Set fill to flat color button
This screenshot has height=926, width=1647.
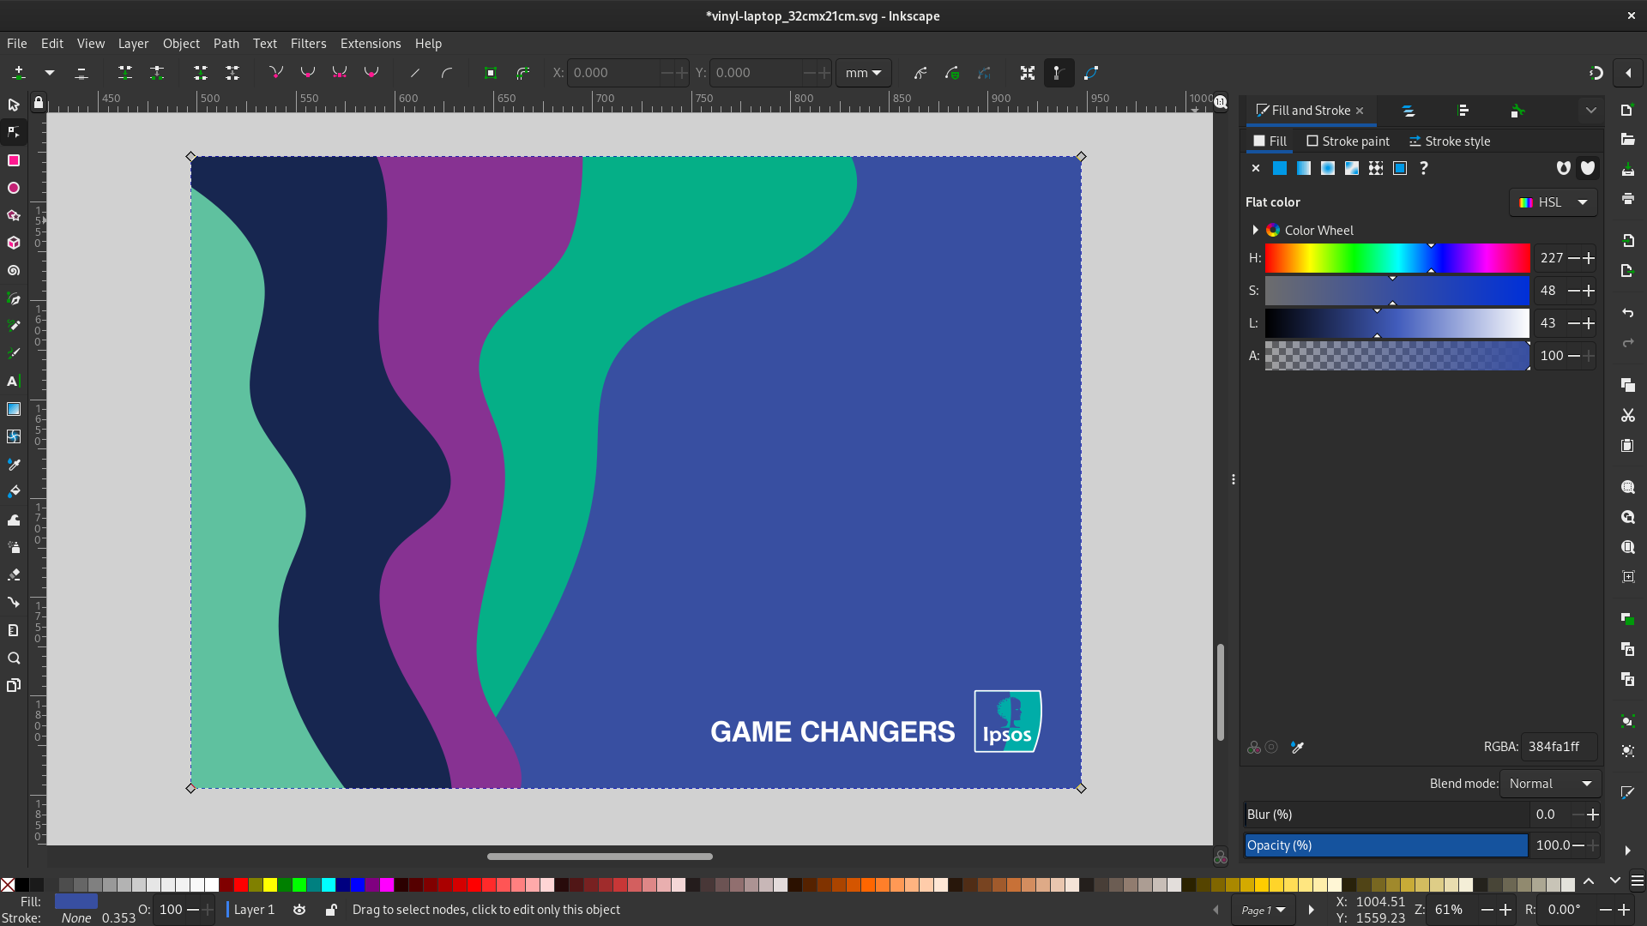coord(1280,168)
